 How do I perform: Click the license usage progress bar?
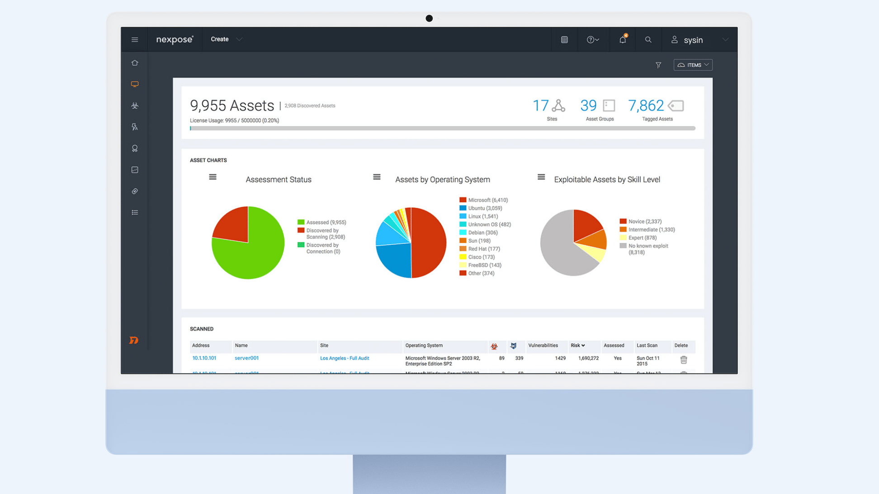[442, 128]
